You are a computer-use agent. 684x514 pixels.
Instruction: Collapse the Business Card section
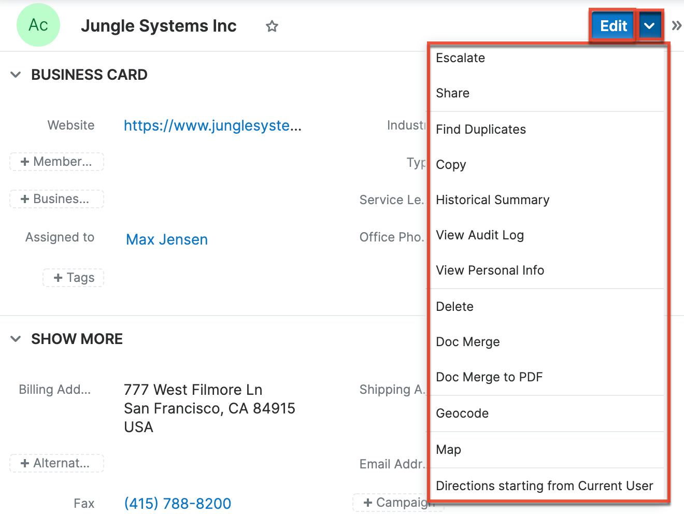tap(15, 74)
